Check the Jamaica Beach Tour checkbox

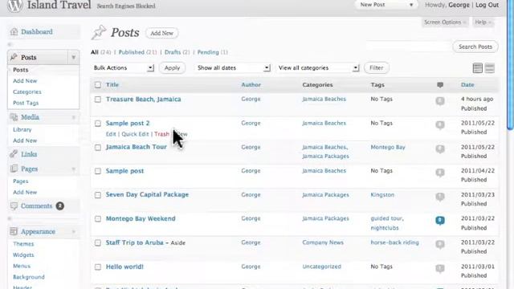(98, 148)
